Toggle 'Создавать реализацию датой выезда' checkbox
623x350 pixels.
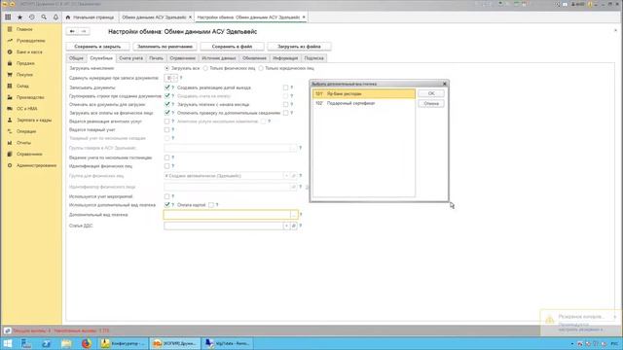[x=285, y=87]
